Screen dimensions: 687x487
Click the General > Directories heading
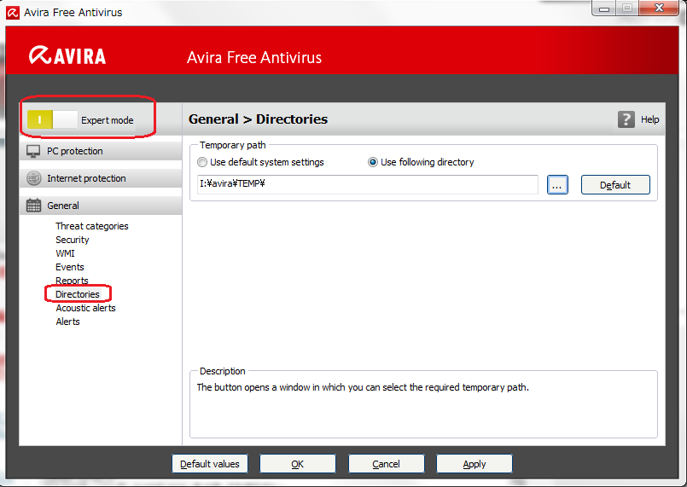click(x=258, y=119)
